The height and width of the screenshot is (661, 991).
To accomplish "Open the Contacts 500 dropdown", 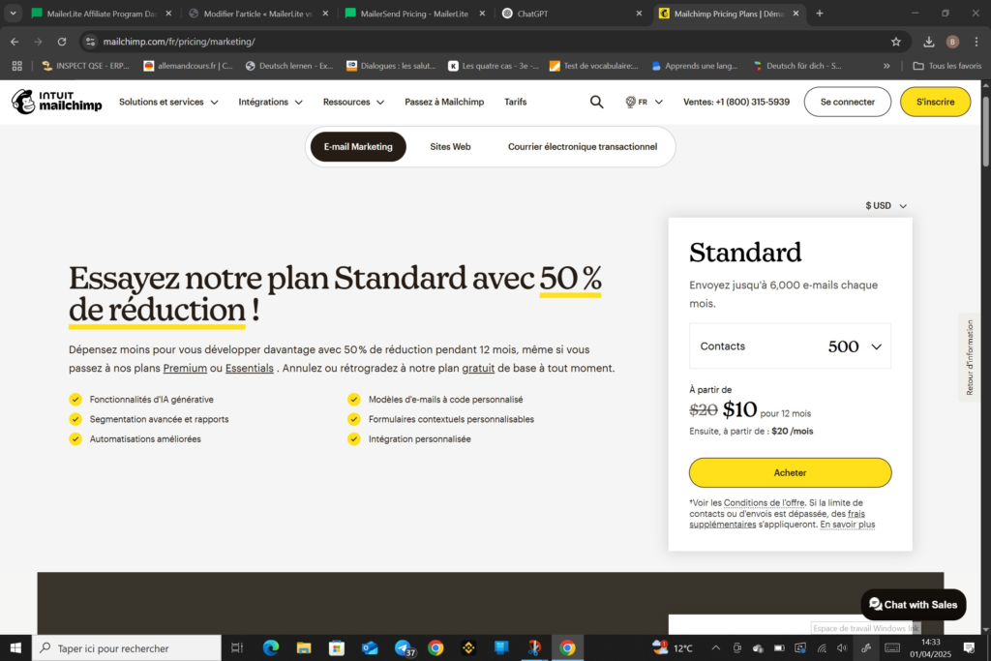I will tap(790, 346).
